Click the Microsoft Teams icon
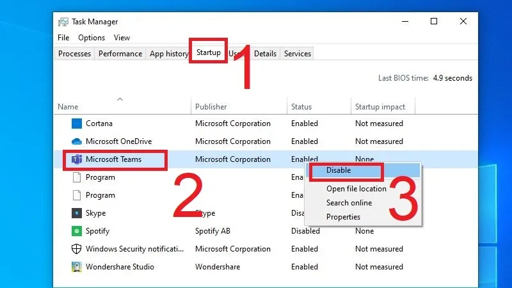512x288 pixels. (x=77, y=159)
